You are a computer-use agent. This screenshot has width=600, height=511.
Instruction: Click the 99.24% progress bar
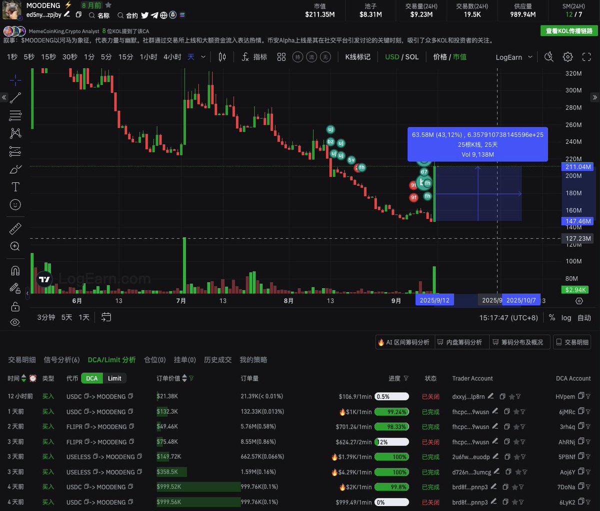tap(391, 412)
